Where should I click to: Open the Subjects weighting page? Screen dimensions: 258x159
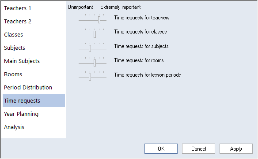coord(34,48)
